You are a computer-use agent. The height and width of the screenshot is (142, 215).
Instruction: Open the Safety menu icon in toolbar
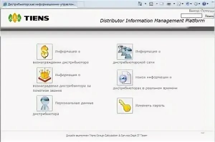pos(187,4)
